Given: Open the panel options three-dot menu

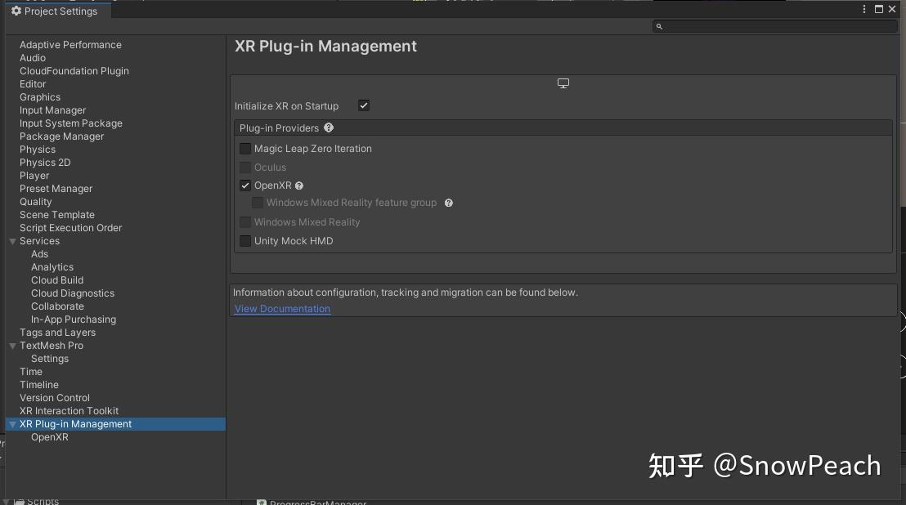Looking at the screenshot, I should pyautogui.click(x=864, y=9).
